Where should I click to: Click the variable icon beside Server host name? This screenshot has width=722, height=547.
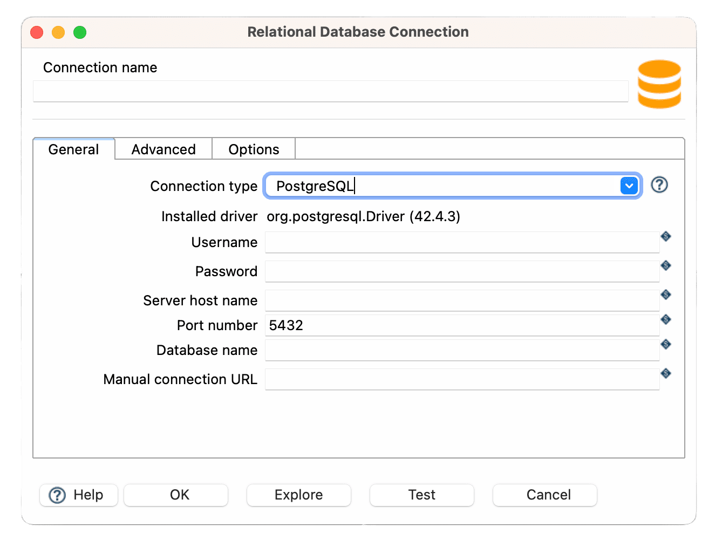pos(666,295)
